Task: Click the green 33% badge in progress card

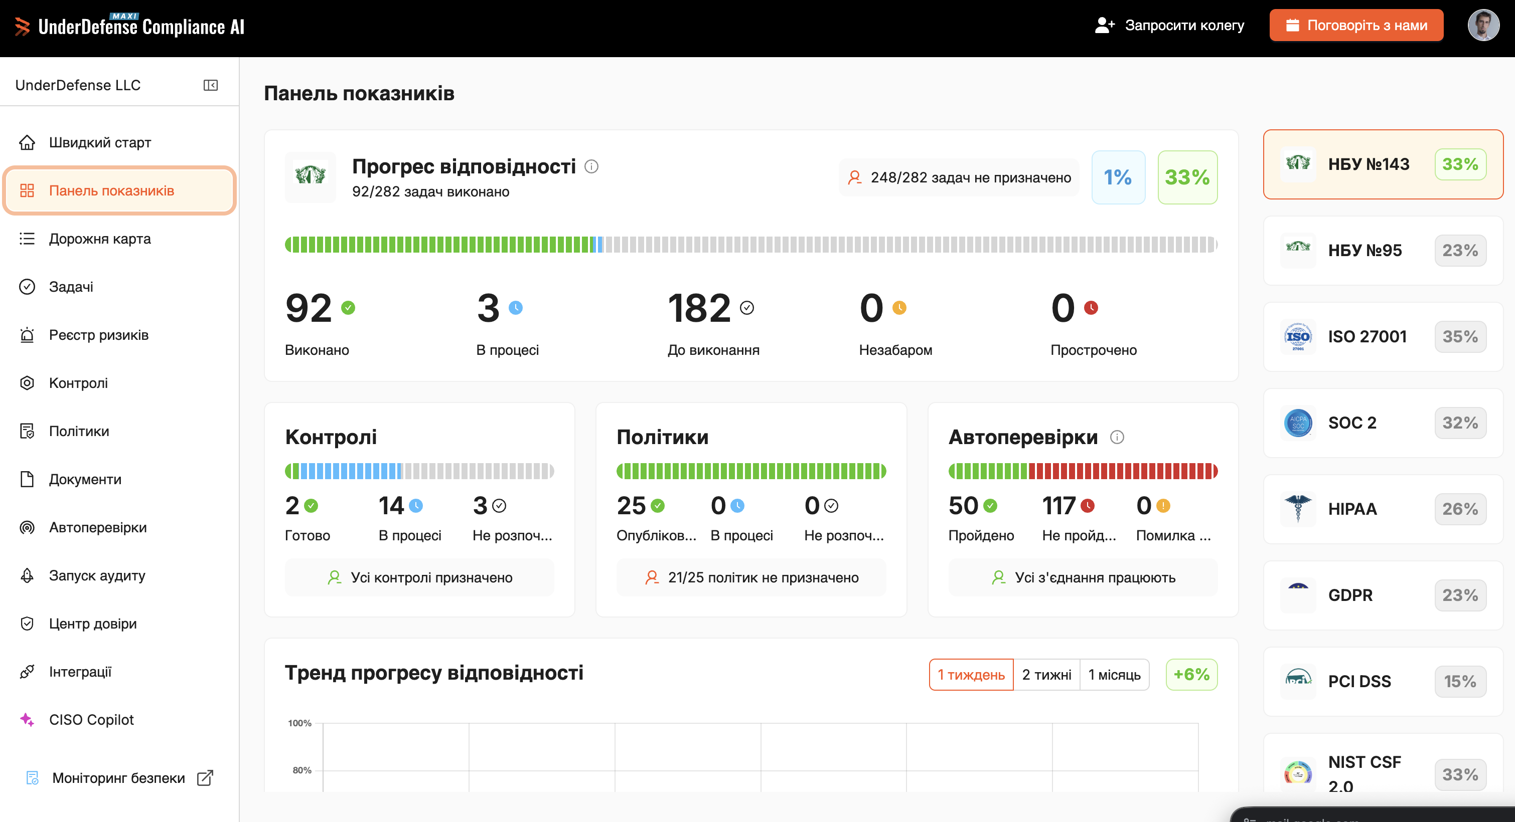Action: [1187, 177]
